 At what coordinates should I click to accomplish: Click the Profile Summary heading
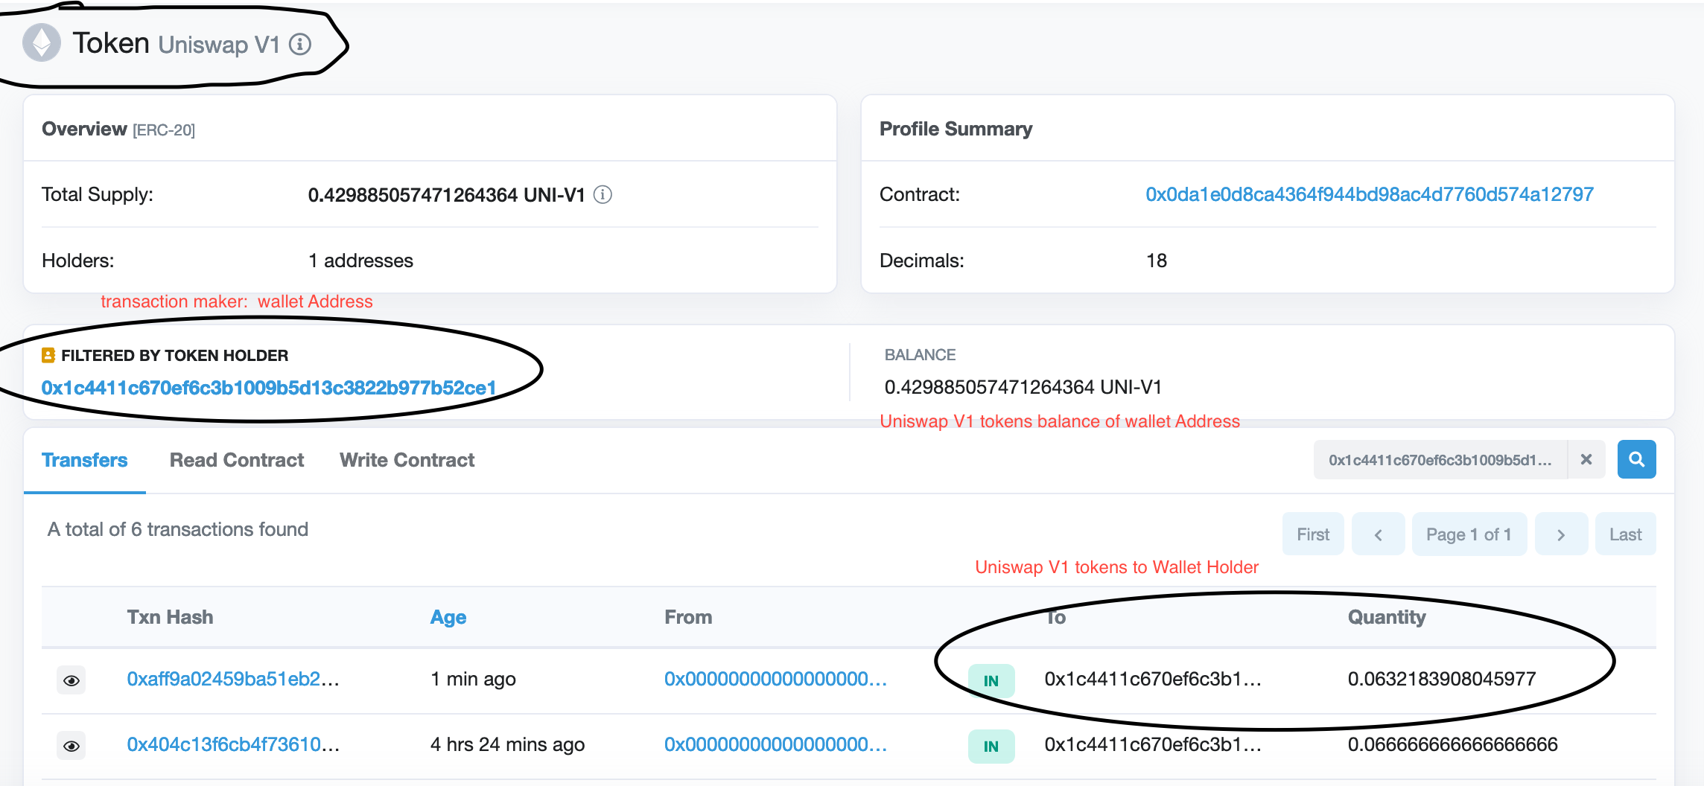[956, 129]
